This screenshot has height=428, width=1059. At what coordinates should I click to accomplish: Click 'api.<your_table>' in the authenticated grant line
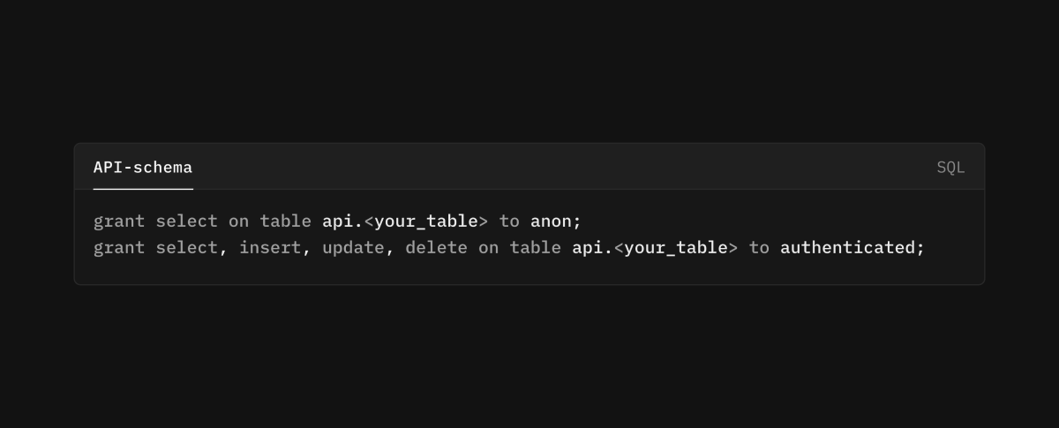[x=655, y=248]
